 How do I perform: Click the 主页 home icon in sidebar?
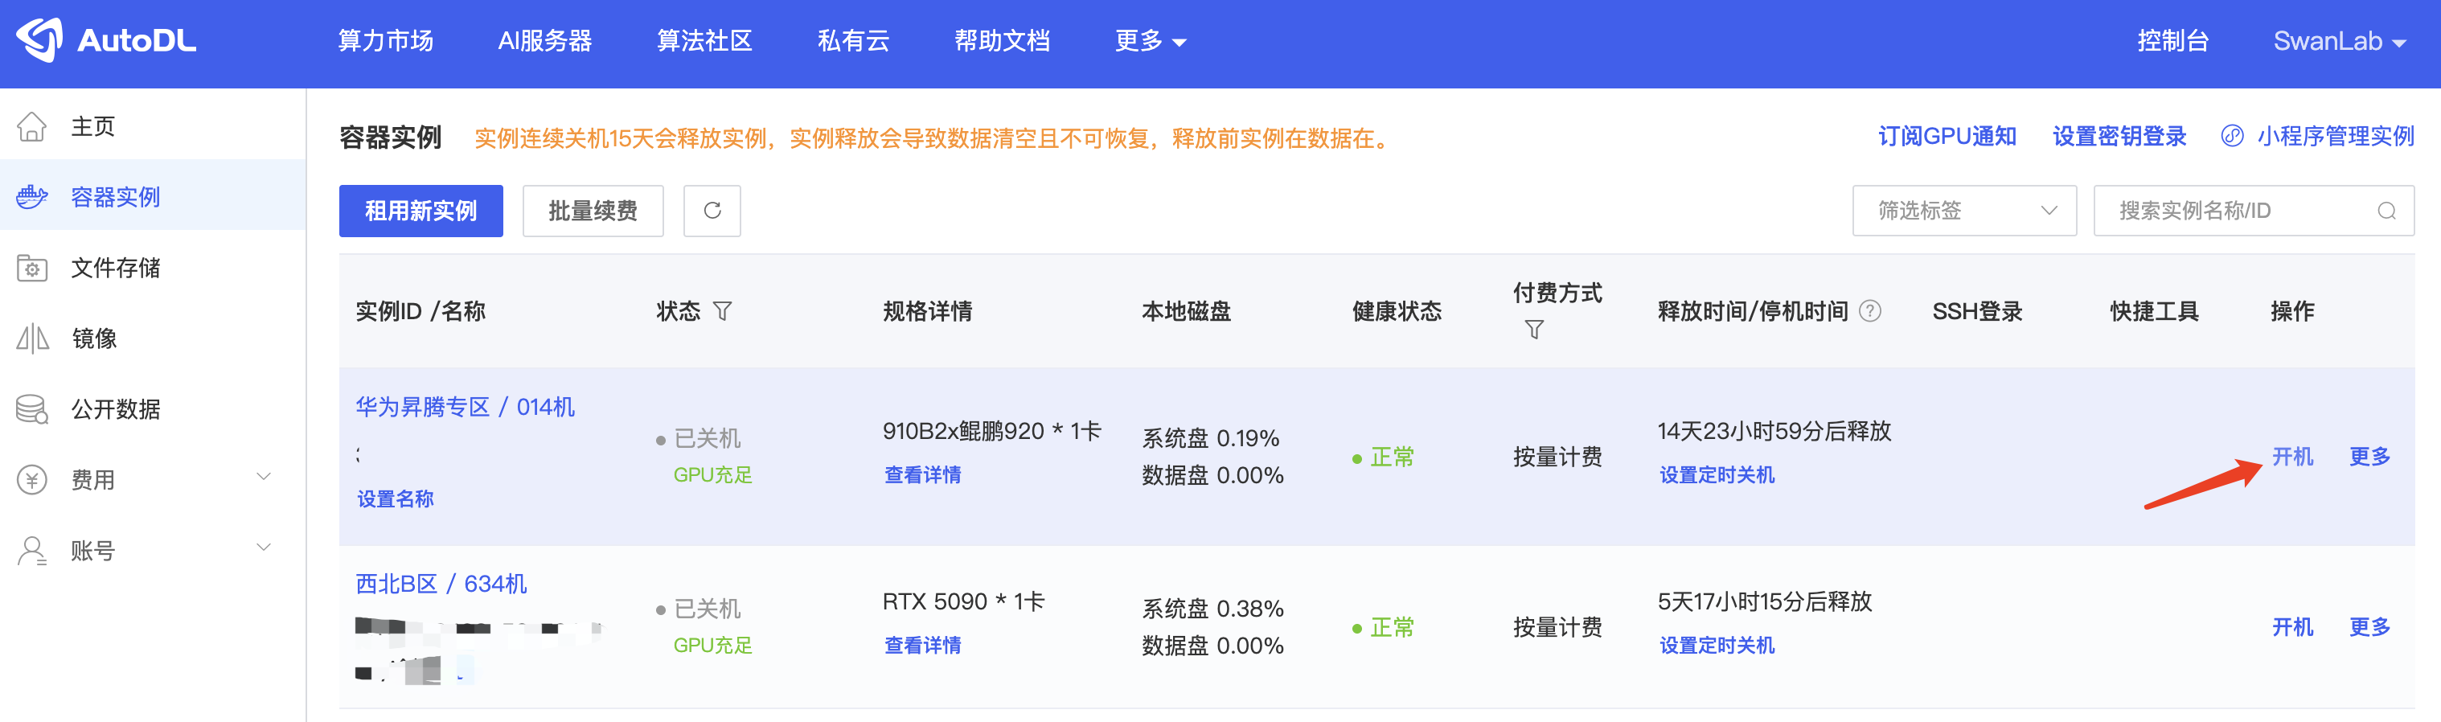32,126
